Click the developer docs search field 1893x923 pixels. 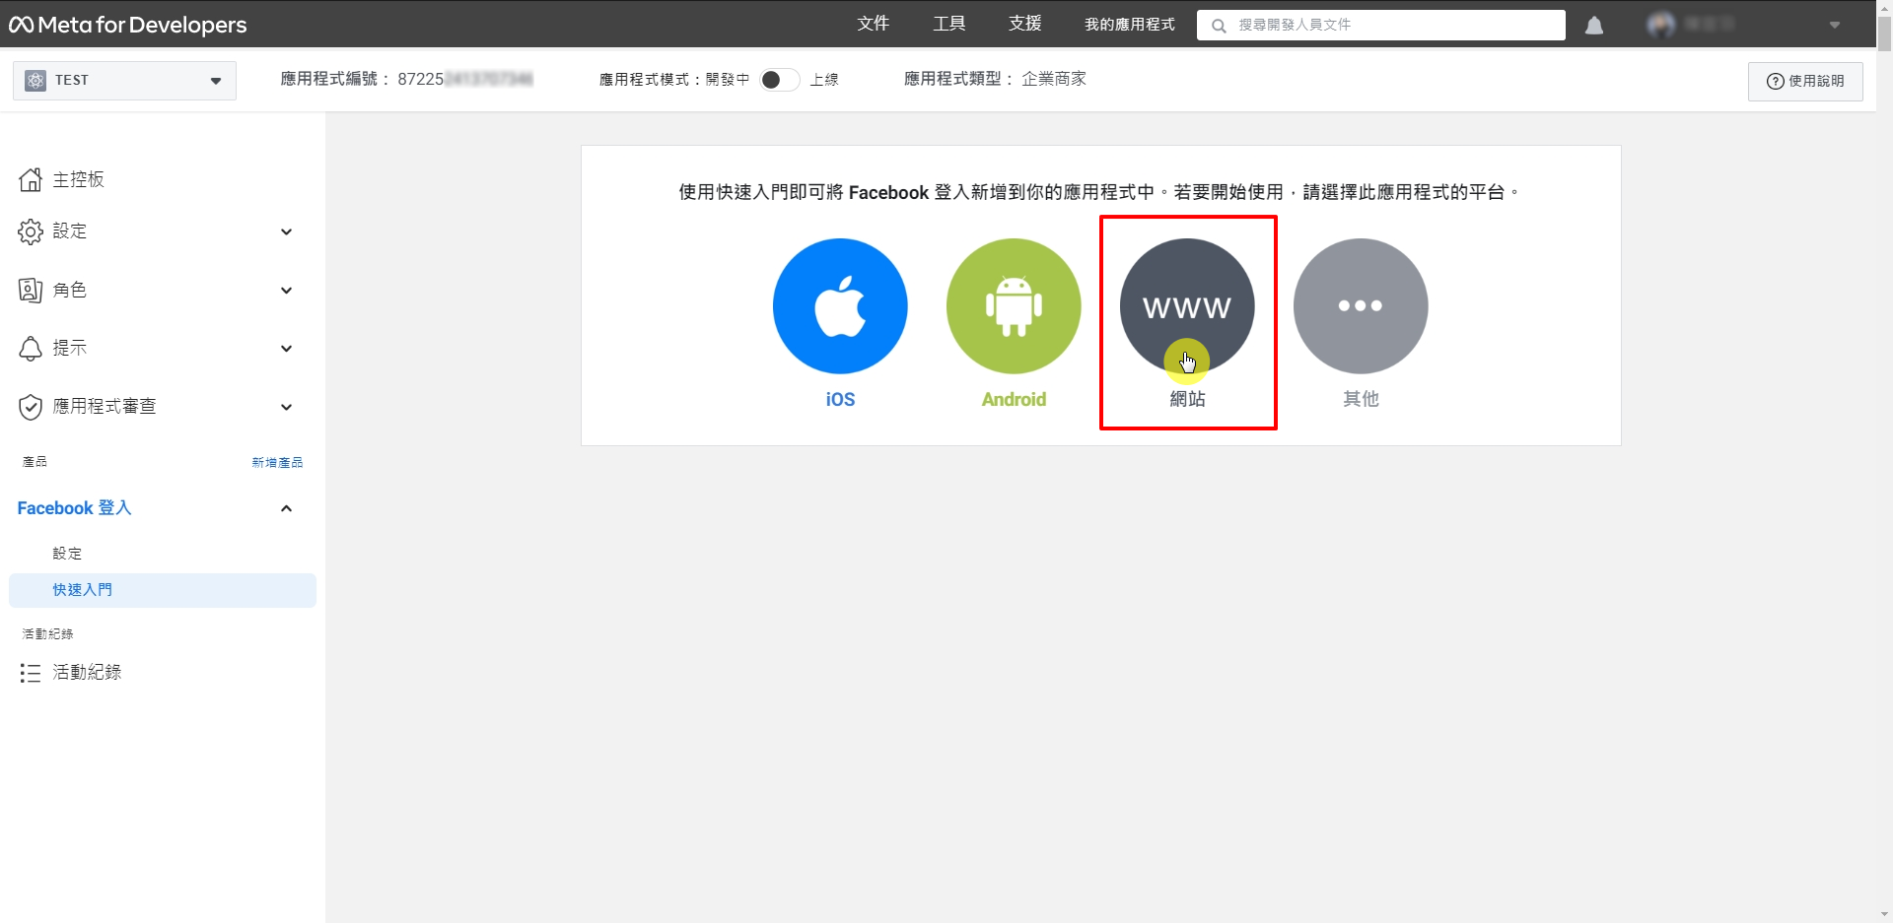click(1390, 25)
